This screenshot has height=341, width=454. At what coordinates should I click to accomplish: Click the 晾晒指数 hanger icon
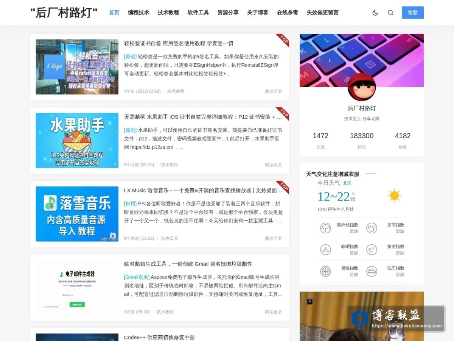[325, 250]
